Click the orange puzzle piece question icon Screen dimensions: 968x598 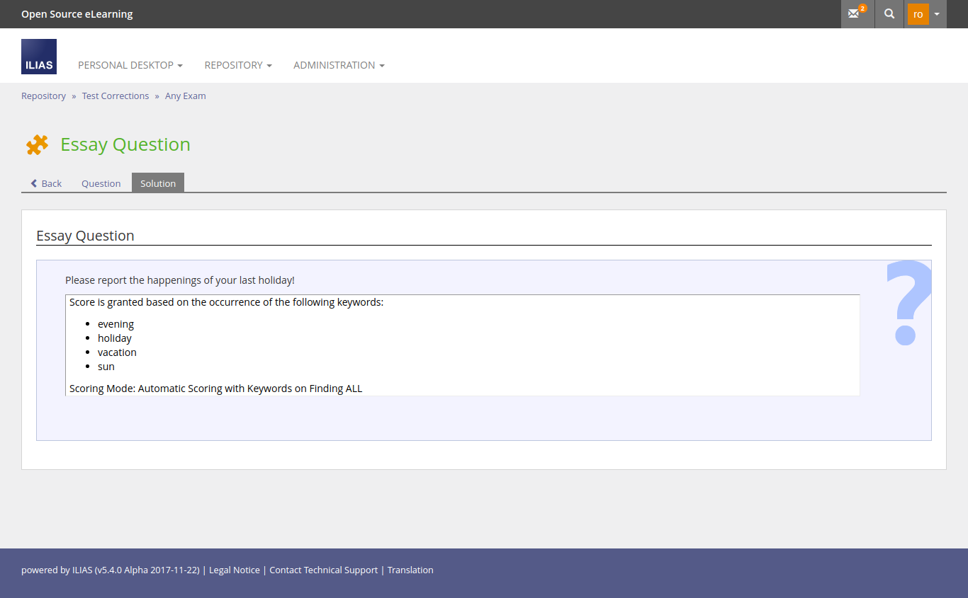point(37,144)
